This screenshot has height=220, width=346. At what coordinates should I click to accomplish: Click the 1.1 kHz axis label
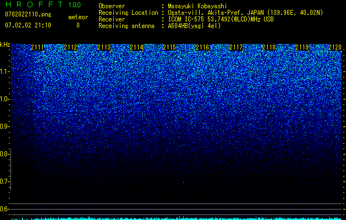tap(4, 71)
